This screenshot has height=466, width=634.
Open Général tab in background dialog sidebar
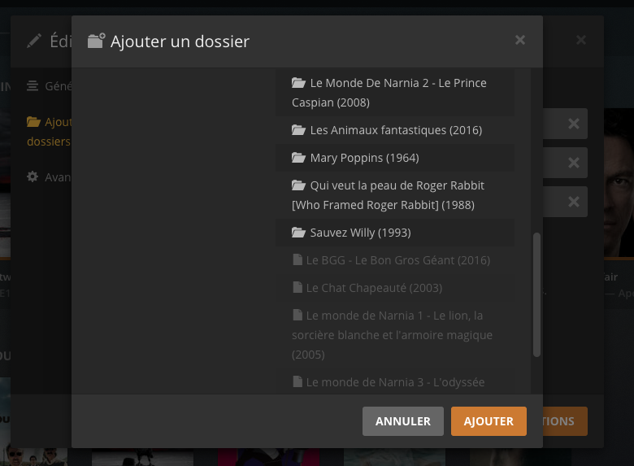[49, 86]
